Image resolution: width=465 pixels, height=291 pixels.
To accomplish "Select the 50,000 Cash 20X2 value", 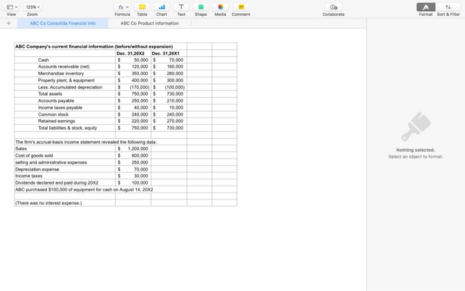I will tap(133, 60).
